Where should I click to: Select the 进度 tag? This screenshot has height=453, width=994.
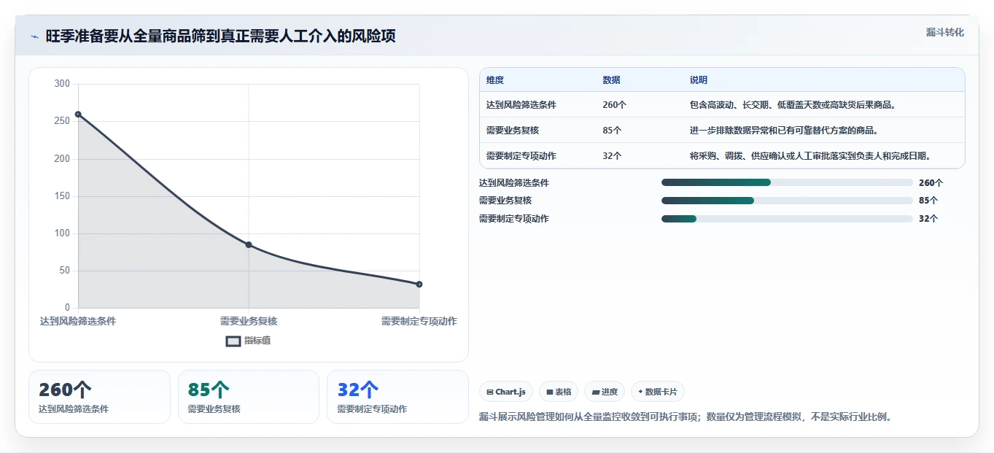click(x=605, y=392)
